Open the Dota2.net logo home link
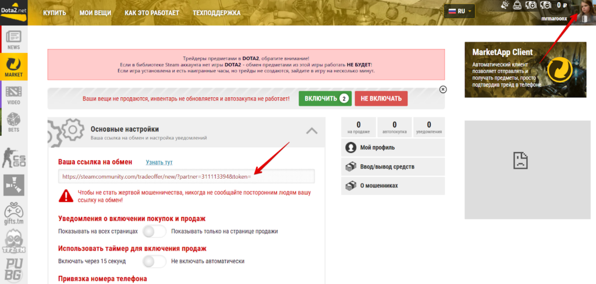This screenshot has width=596, height=284. (x=14, y=12)
